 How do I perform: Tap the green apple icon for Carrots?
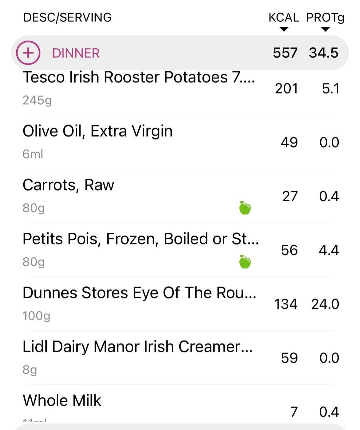(x=245, y=208)
